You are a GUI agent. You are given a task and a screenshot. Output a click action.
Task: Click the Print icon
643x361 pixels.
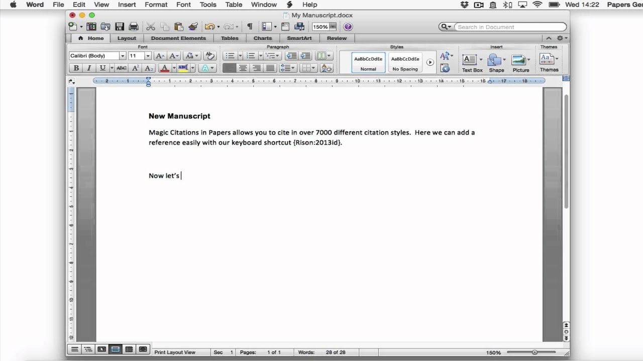pyautogui.click(x=133, y=27)
